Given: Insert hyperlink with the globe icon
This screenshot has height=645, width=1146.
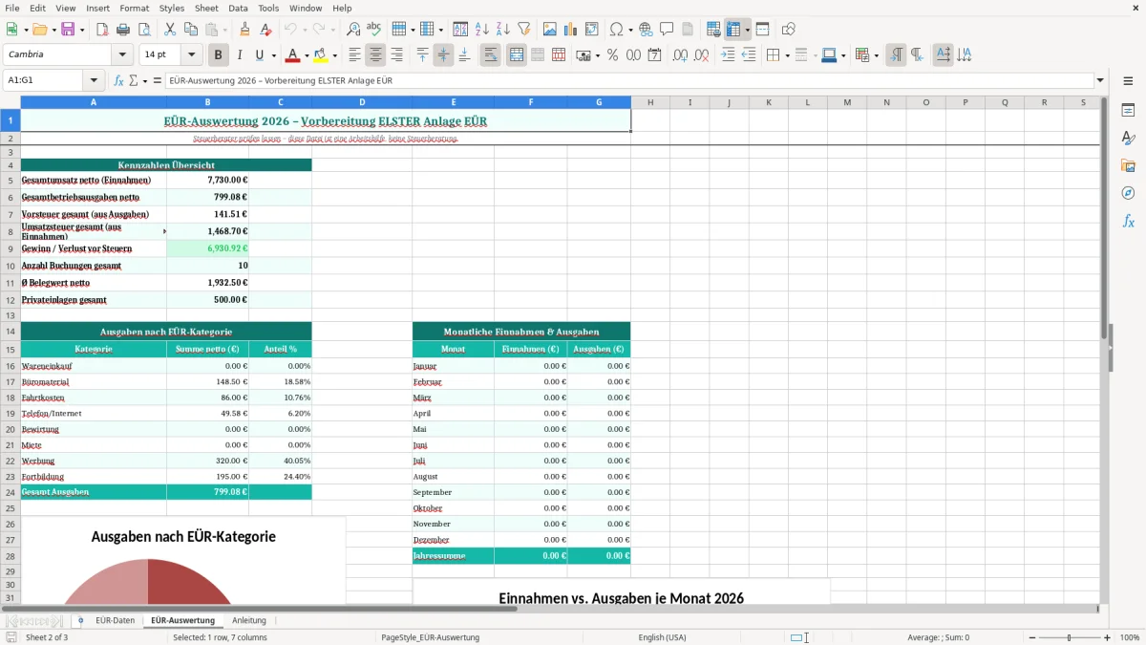Looking at the screenshot, I should 646,30.
